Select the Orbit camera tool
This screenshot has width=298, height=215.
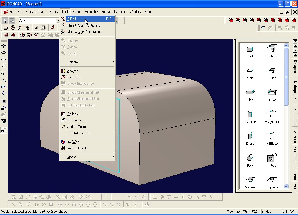pos(3,52)
